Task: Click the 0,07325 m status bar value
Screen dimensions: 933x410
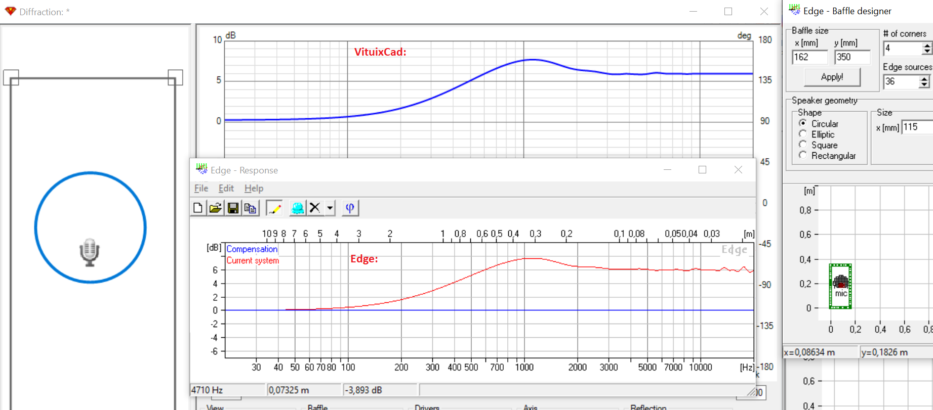Action: pyautogui.click(x=304, y=390)
